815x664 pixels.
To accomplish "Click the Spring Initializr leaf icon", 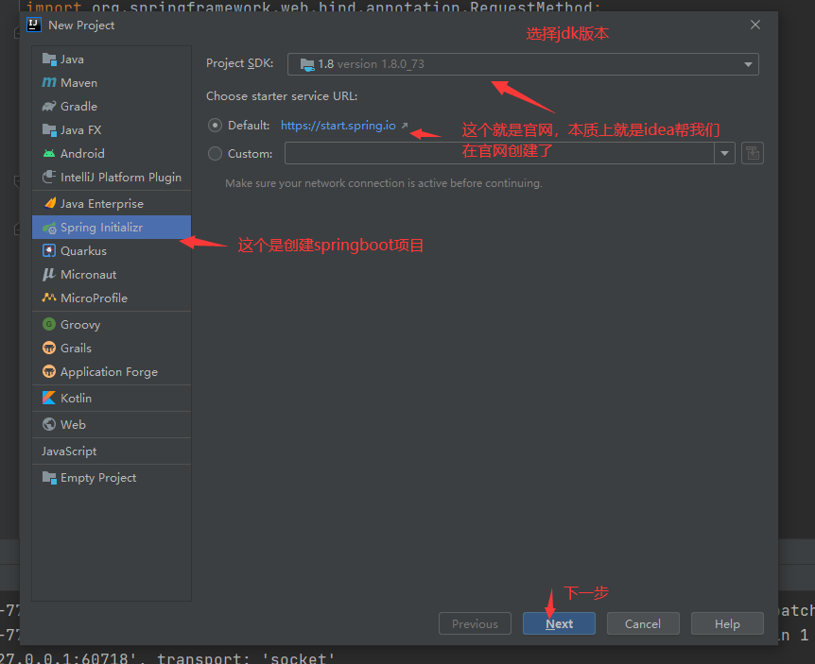I will coord(49,228).
